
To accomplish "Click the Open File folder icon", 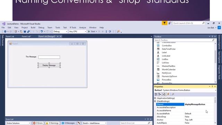I will click(21, 32).
